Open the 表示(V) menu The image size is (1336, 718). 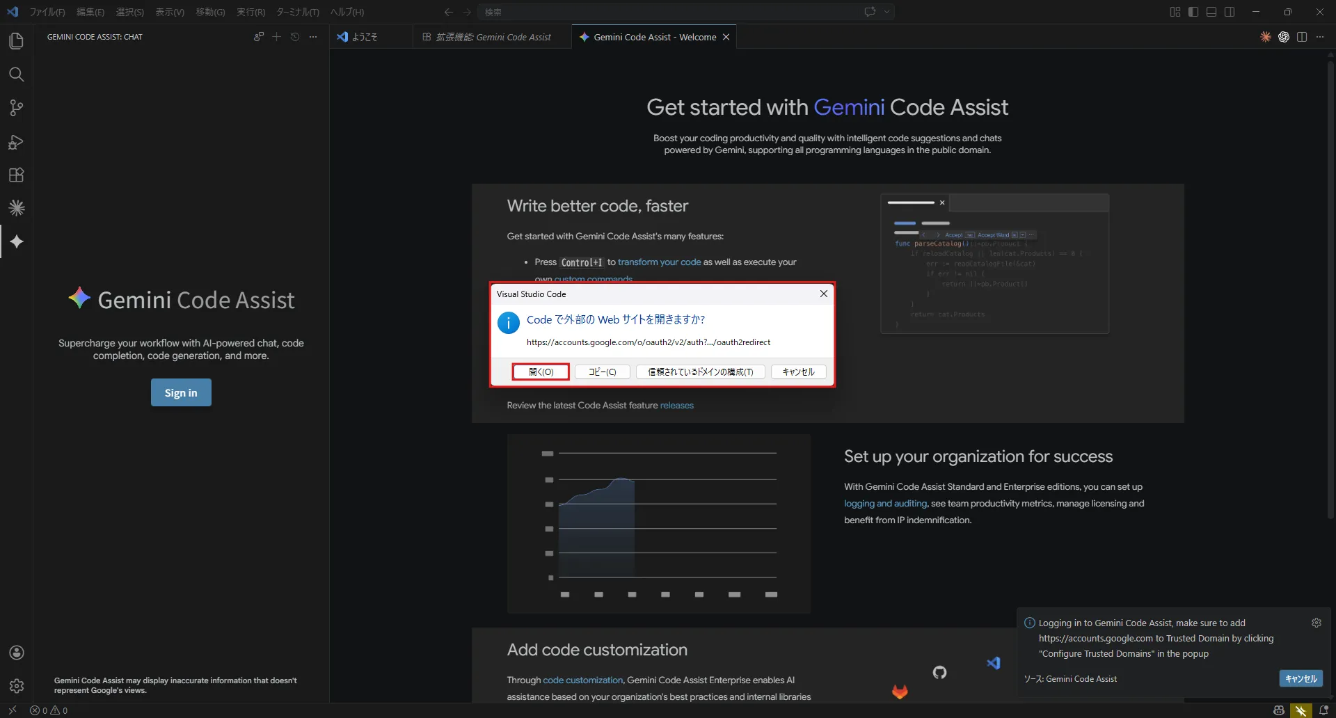coord(170,12)
